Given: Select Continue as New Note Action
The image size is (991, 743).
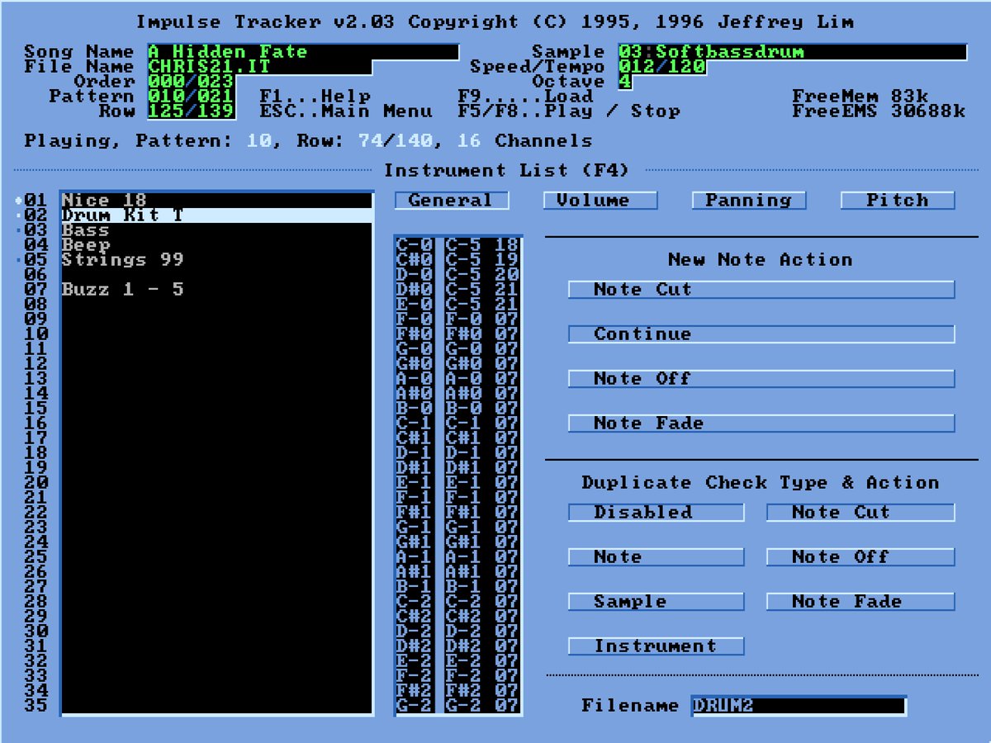Looking at the screenshot, I should tap(761, 334).
